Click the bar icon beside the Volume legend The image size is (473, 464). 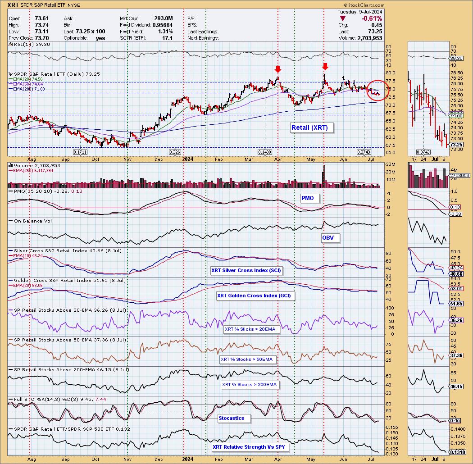pos(10,165)
